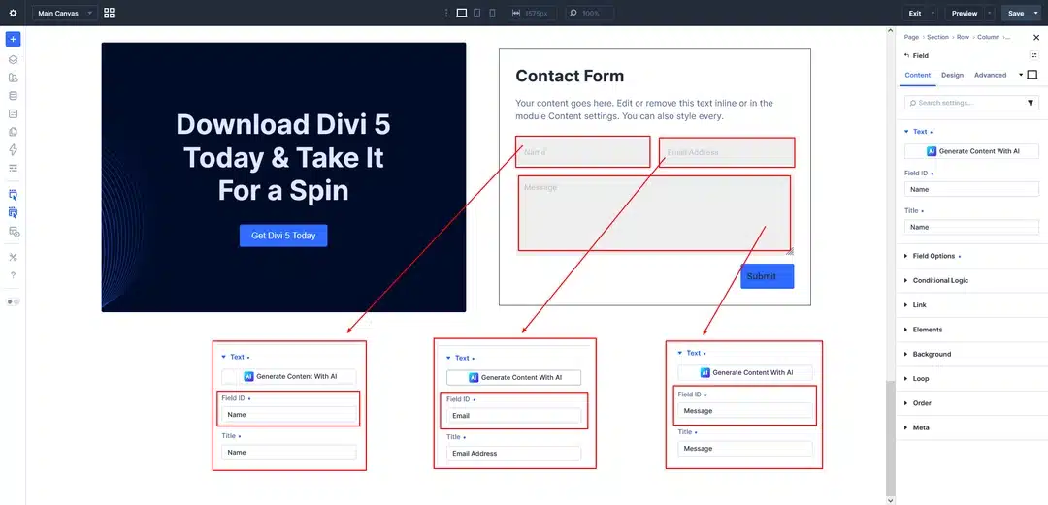1048x505 pixels.
Task: Open the window with clock icon in sidebar
Action: point(13,231)
